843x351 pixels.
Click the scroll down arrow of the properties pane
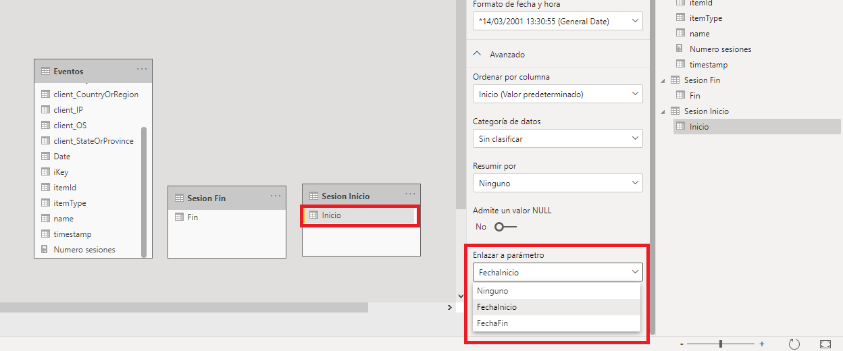tap(461, 295)
